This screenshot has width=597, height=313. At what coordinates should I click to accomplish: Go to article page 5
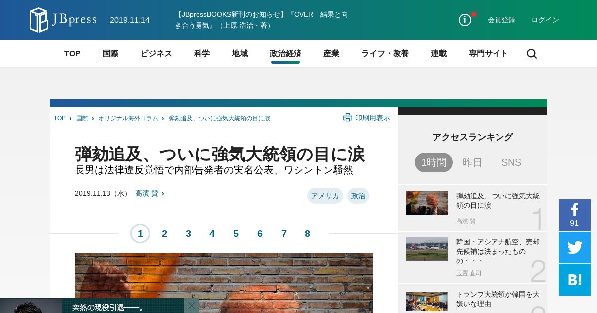(236, 234)
